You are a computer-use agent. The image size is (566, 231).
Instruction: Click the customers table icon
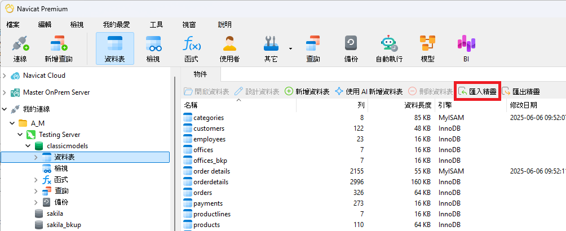[x=188, y=128]
